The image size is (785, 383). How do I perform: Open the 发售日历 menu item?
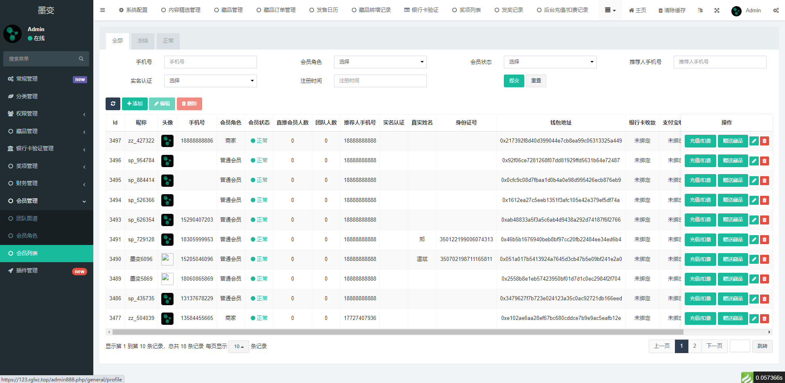(x=324, y=10)
